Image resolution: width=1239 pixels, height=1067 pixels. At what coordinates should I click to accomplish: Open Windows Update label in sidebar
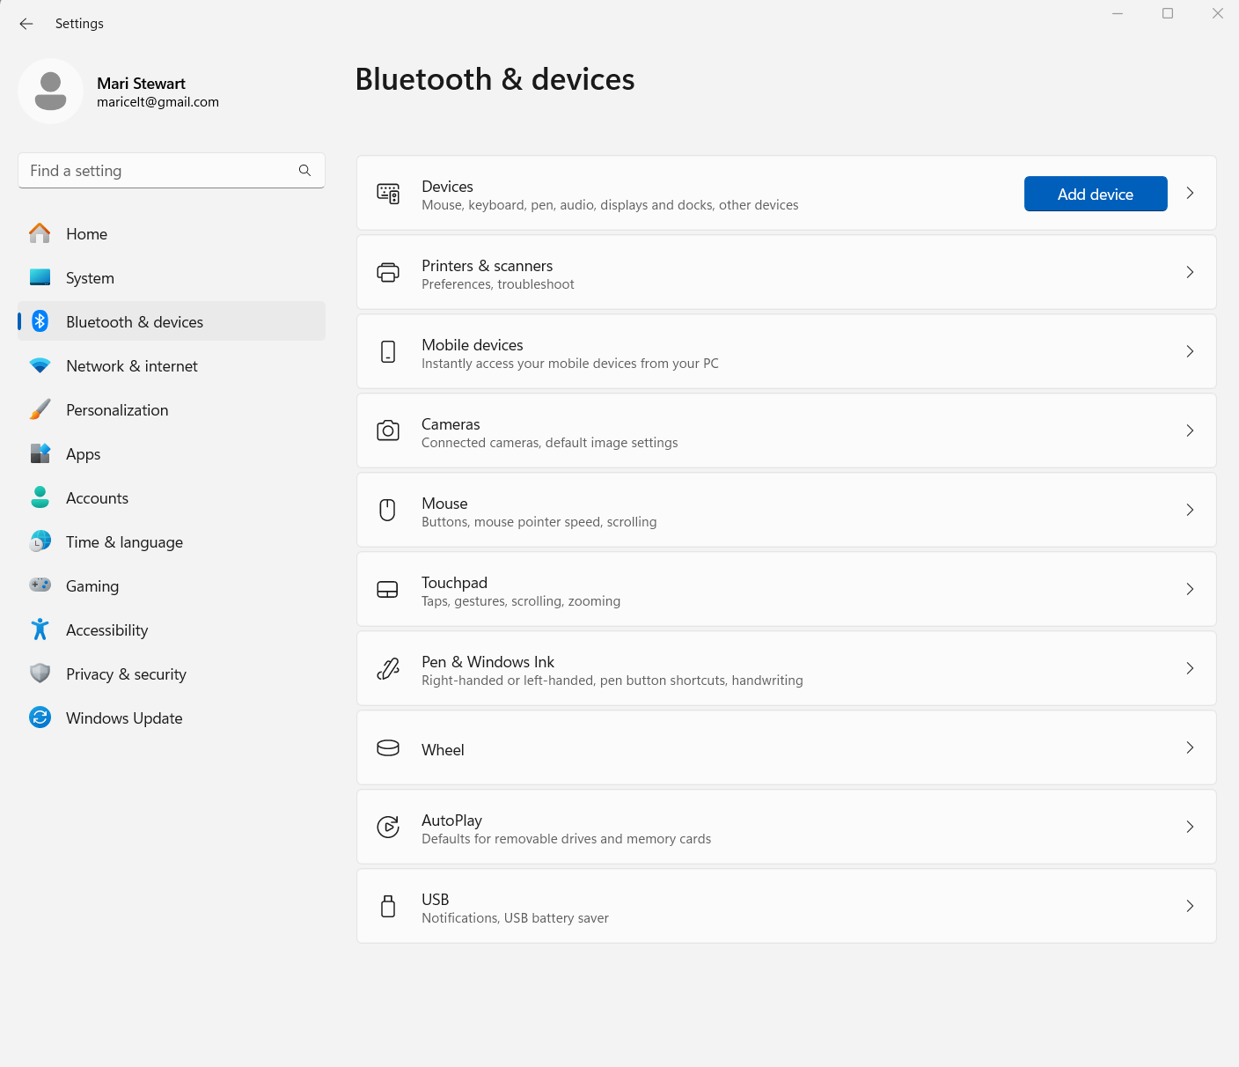(x=124, y=718)
